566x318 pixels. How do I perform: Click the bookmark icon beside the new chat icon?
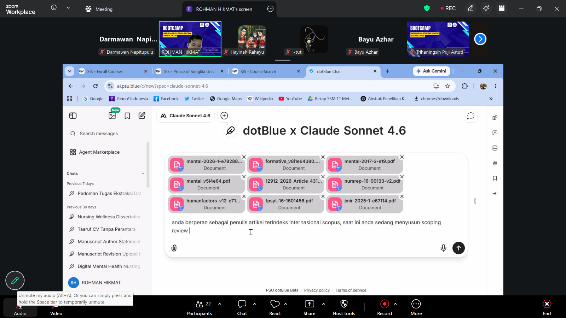tap(127, 116)
